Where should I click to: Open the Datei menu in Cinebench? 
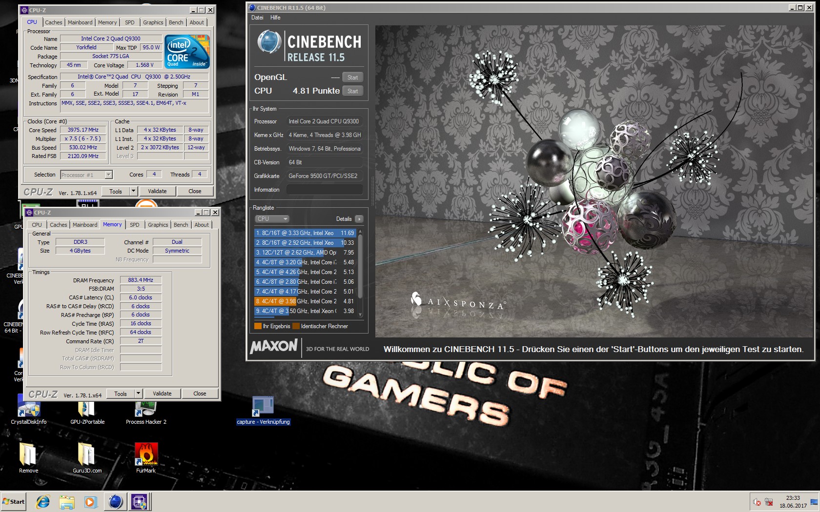tap(257, 18)
